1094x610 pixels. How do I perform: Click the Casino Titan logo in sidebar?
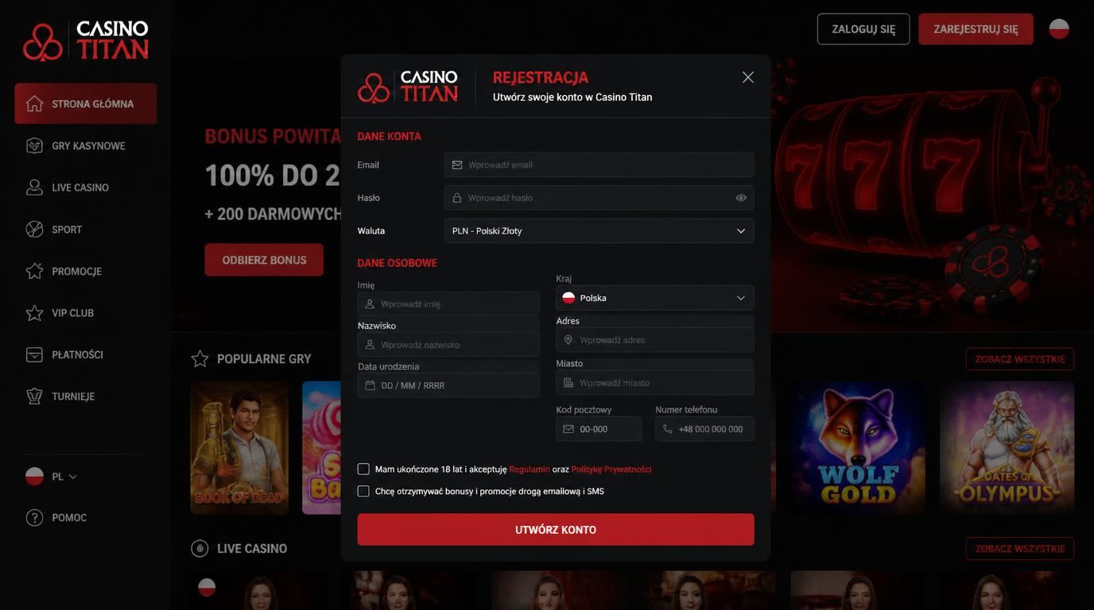pyautogui.click(x=86, y=40)
